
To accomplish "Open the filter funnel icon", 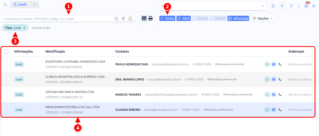I will [x=123, y=19].
